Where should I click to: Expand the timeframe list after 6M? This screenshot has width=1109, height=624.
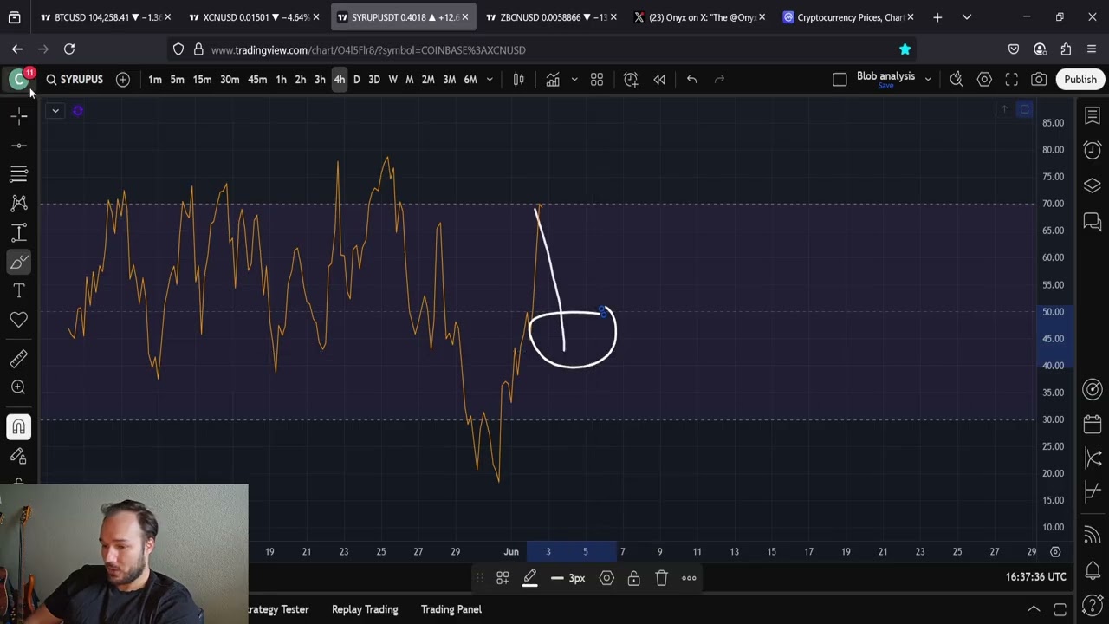[490, 80]
